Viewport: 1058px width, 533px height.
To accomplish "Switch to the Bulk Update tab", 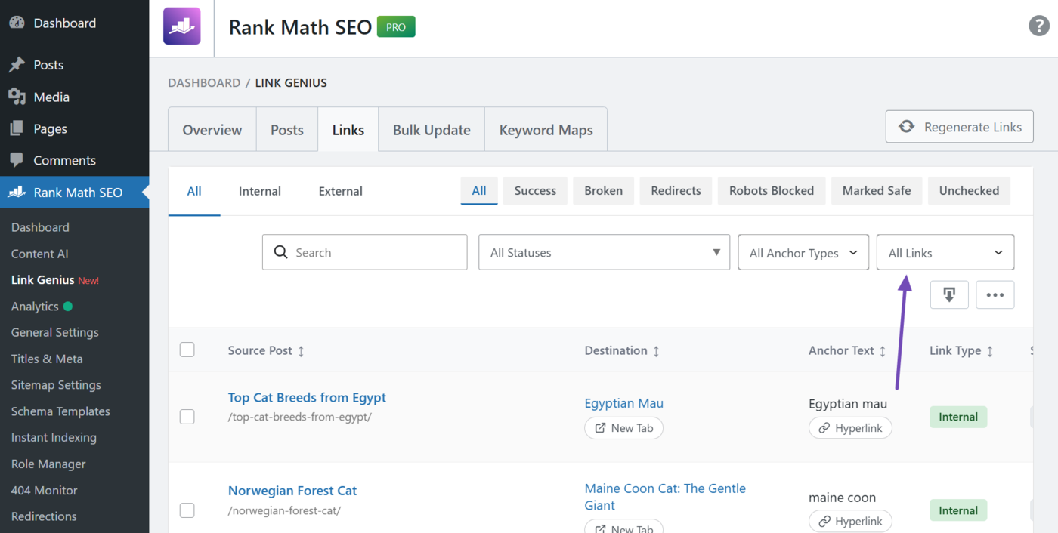I will tap(431, 129).
